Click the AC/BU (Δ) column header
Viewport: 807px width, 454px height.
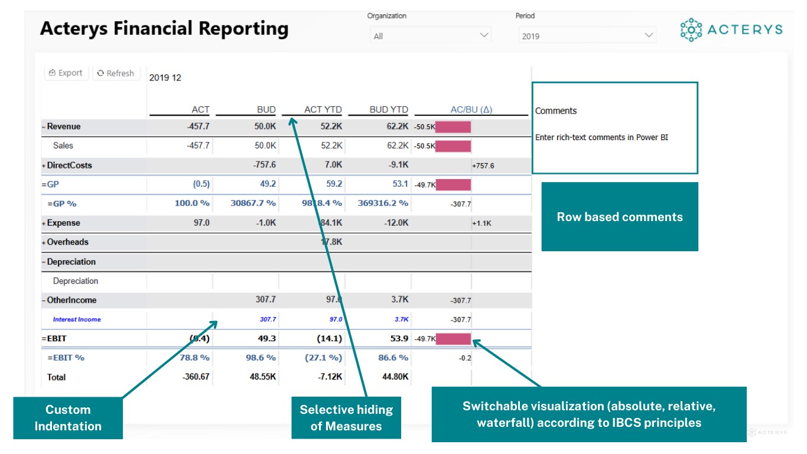tap(471, 109)
